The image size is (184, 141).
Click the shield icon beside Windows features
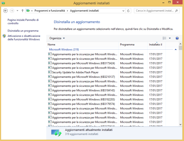(x=4, y=36)
